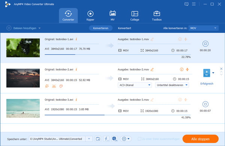
Task: Open Untertitel deaktivieren subtitle dropdown
Action: (172, 85)
